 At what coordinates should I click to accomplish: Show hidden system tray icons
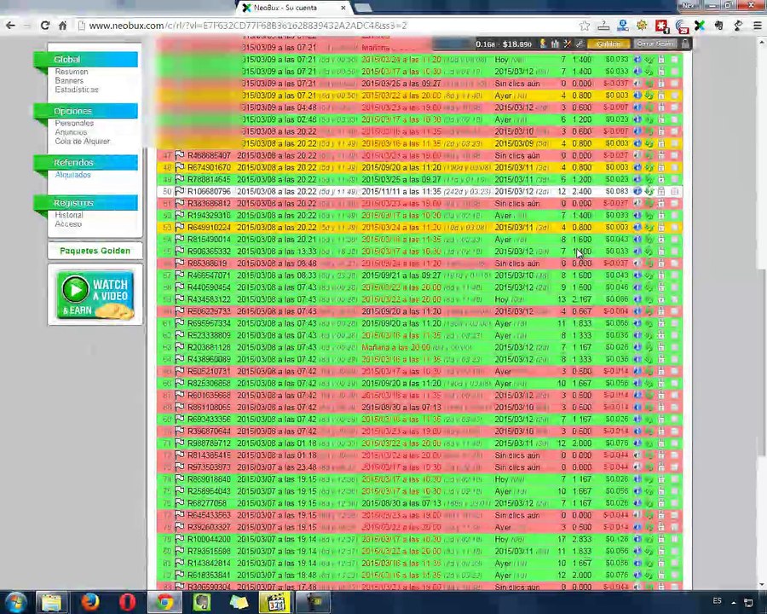(x=734, y=602)
